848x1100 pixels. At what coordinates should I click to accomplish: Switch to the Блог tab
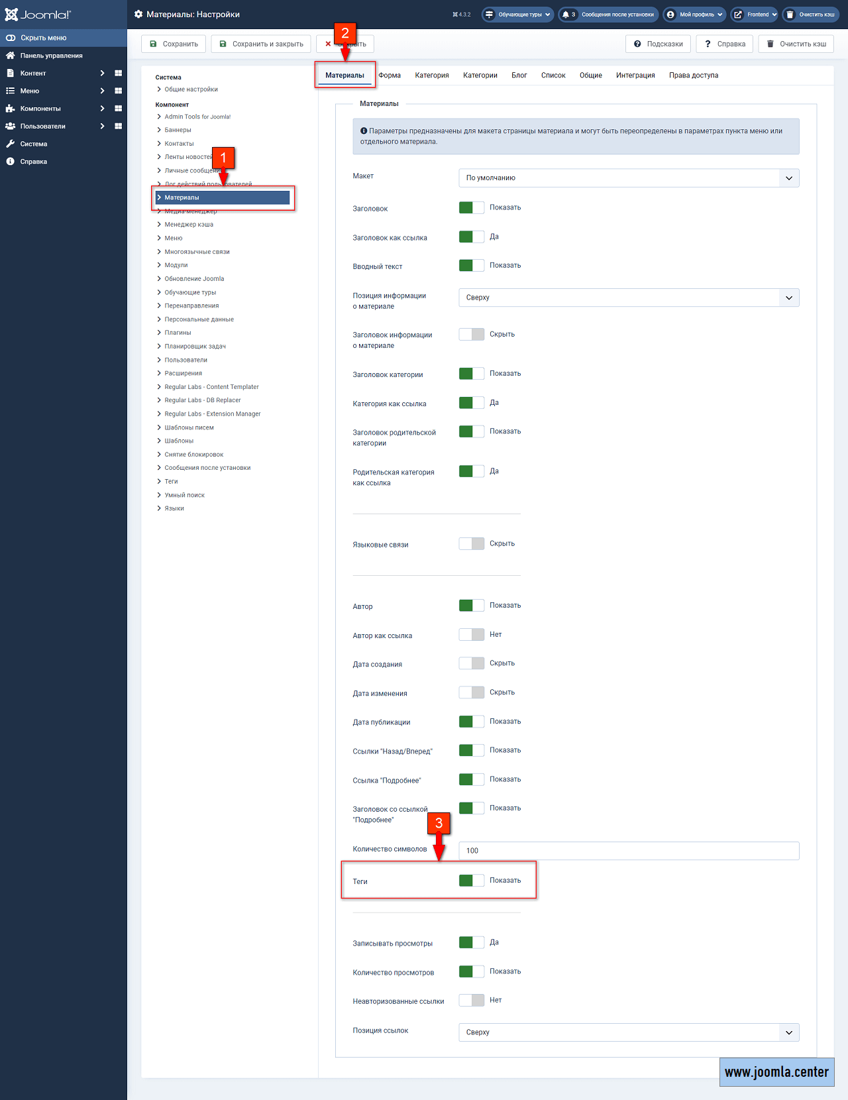click(x=519, y=75)
